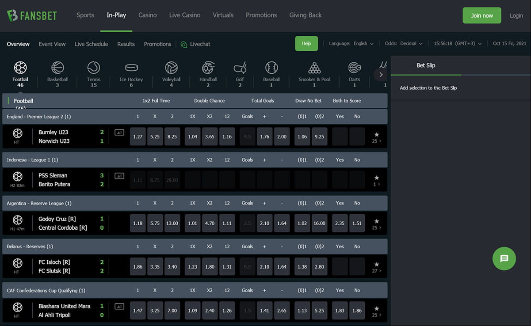Open the Giving Back menu item
The width and height of the screenshot is (531, 326).
click(x=306, y=15)
